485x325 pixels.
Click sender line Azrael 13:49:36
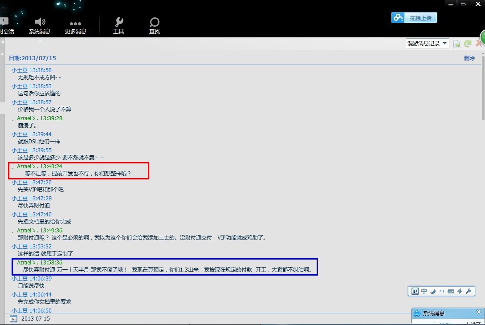point(37,231)
